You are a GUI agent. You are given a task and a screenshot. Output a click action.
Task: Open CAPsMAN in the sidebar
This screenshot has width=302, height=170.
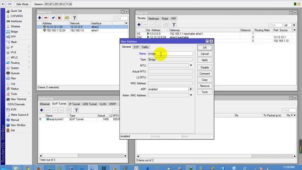coord(17,16)
